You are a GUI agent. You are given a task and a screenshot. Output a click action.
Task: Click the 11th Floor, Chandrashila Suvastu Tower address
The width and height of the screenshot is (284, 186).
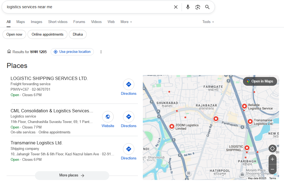(x=52, y=122)
